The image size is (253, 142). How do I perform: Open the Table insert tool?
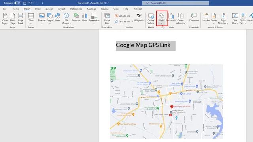[x=31, y=19]
